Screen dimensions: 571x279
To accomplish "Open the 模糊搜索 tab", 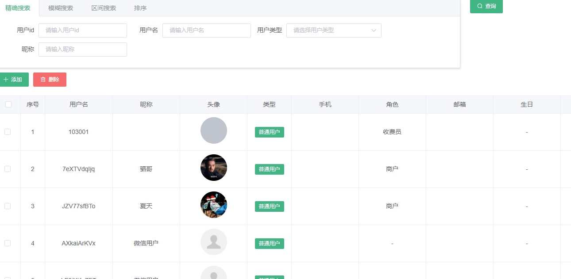I will click(x=61, y=8).
